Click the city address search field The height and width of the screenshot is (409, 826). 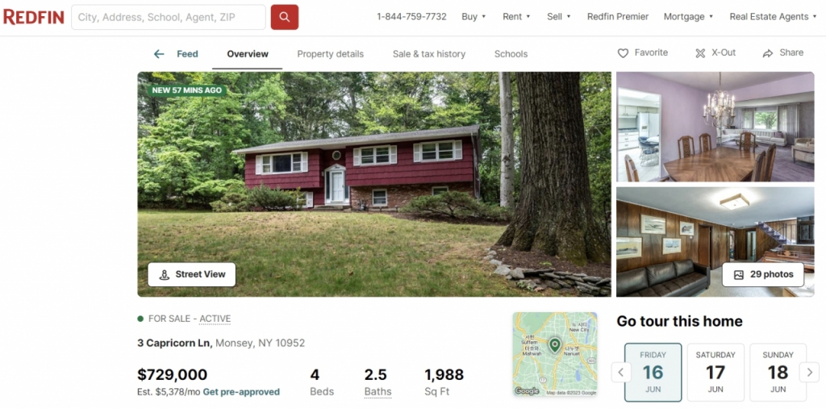[169, 18]
